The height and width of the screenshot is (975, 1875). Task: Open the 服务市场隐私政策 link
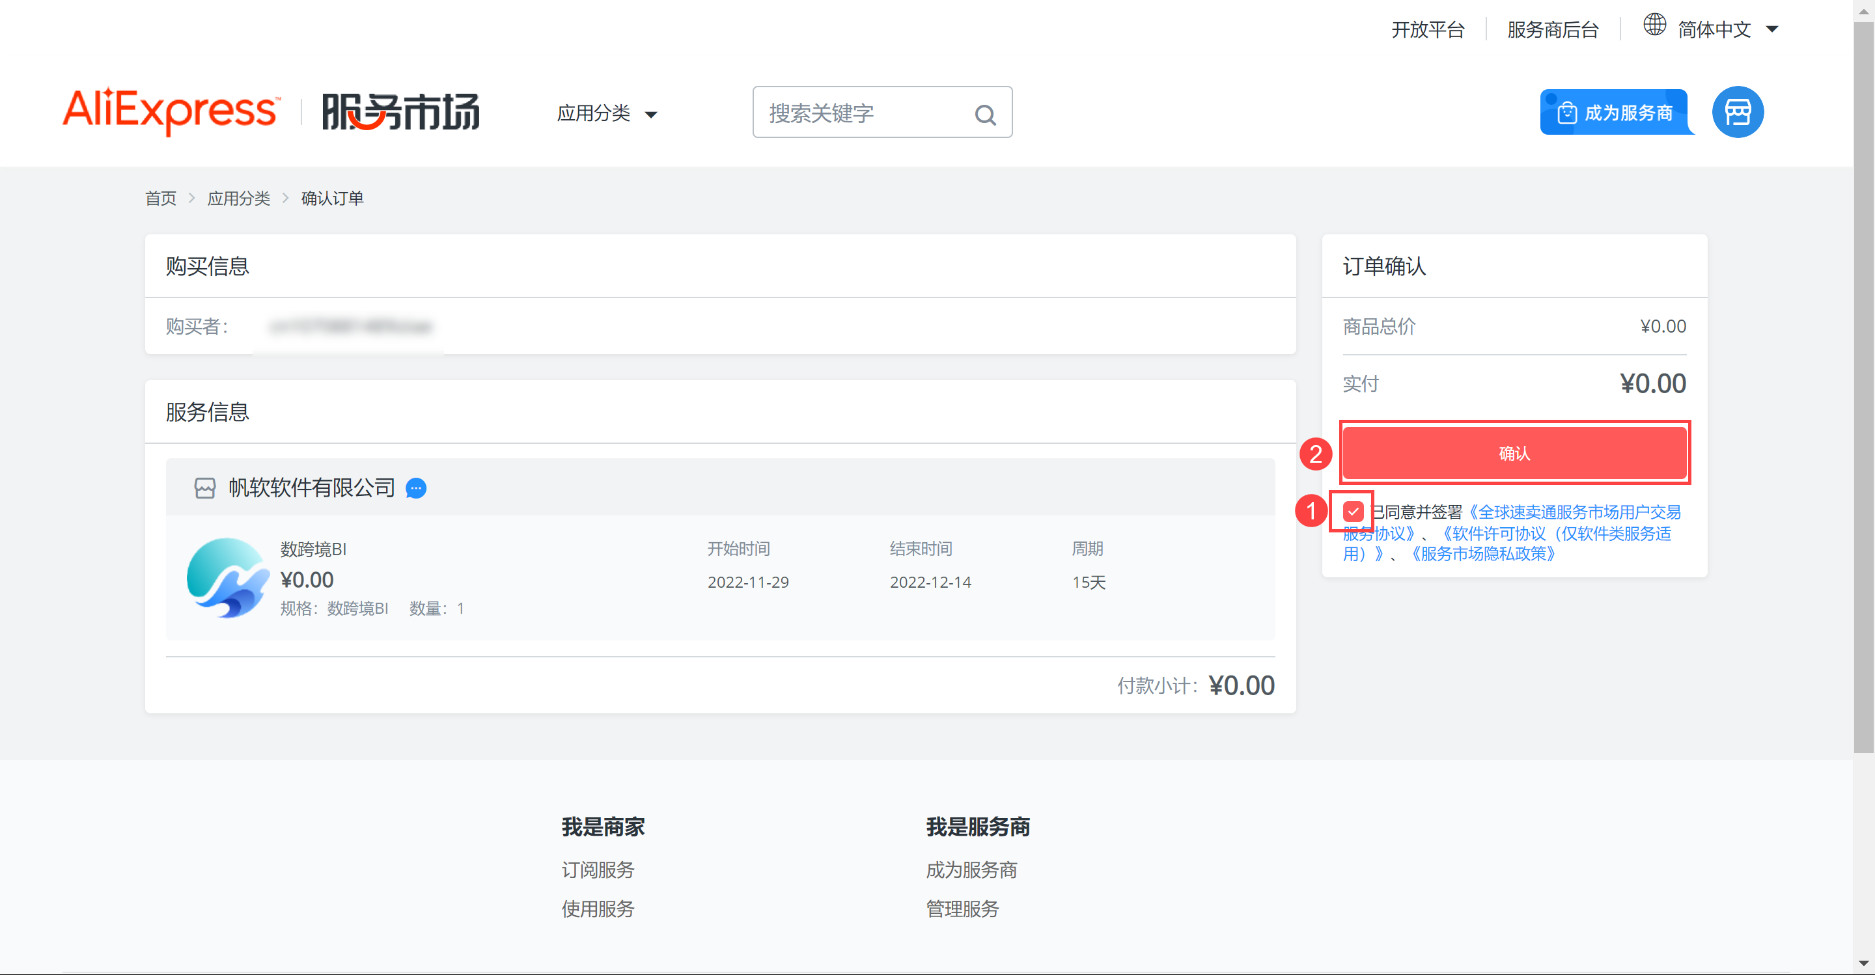point(1484,554)
